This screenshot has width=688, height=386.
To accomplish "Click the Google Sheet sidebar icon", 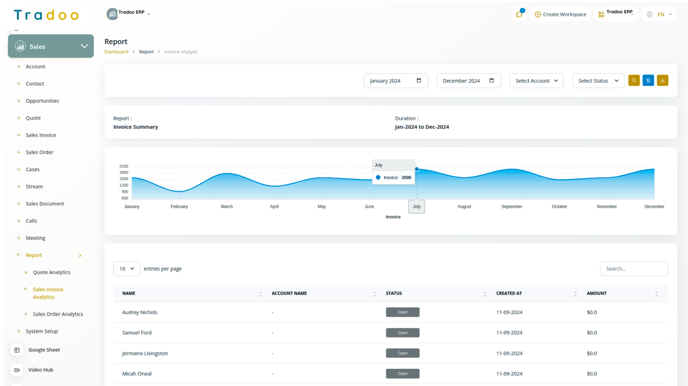I will click(17, 350).
